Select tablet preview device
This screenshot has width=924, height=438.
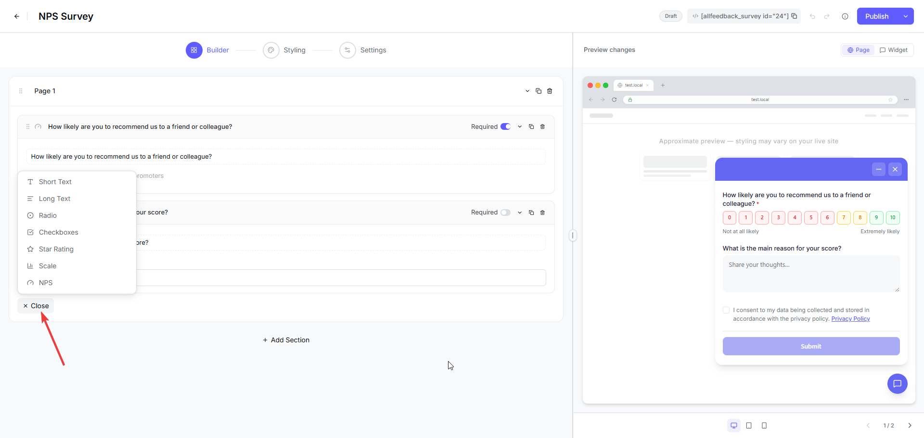(749, 425)
